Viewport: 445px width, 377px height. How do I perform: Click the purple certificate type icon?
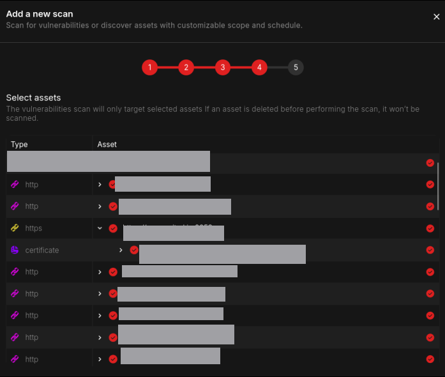pyautogui.click(x=15, y=250)
